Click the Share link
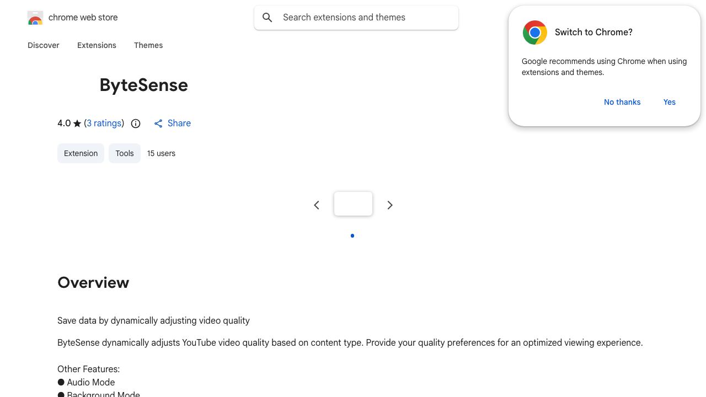This screenshot has width=706, height=397. [x=172, y=124]
